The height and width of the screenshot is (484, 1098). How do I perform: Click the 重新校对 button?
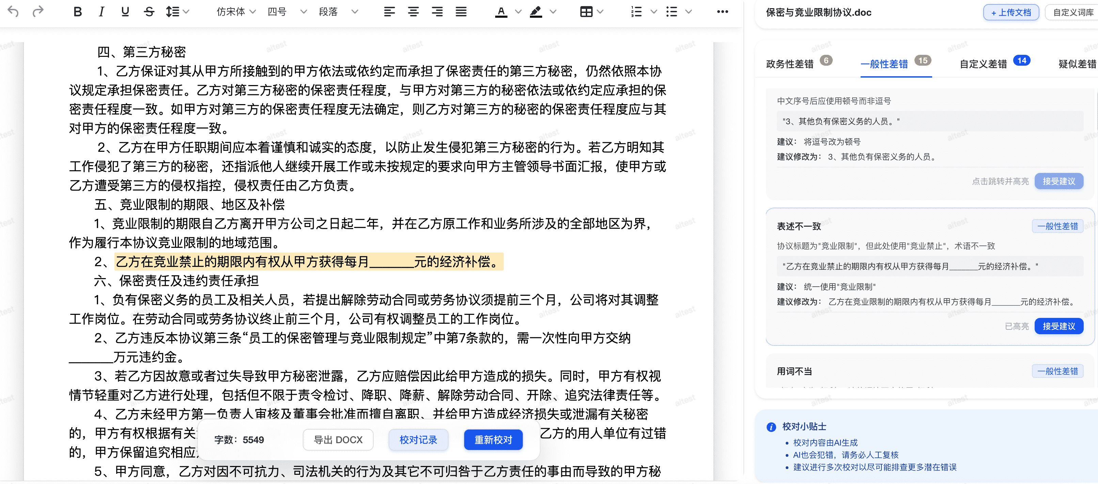pyautogui.click(x=493, y=440)
